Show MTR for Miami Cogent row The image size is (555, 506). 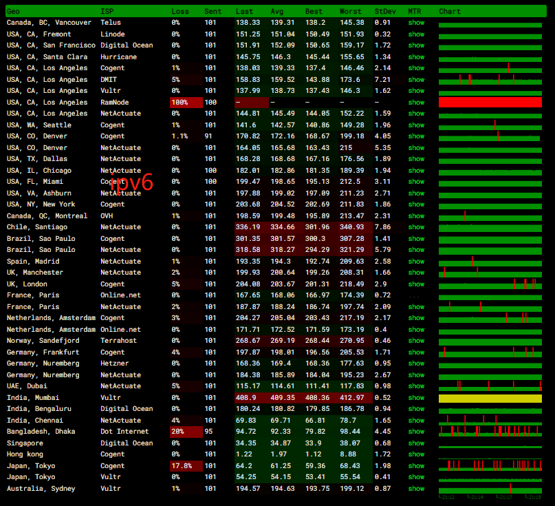pyautogui.click(x=416, y=182)
